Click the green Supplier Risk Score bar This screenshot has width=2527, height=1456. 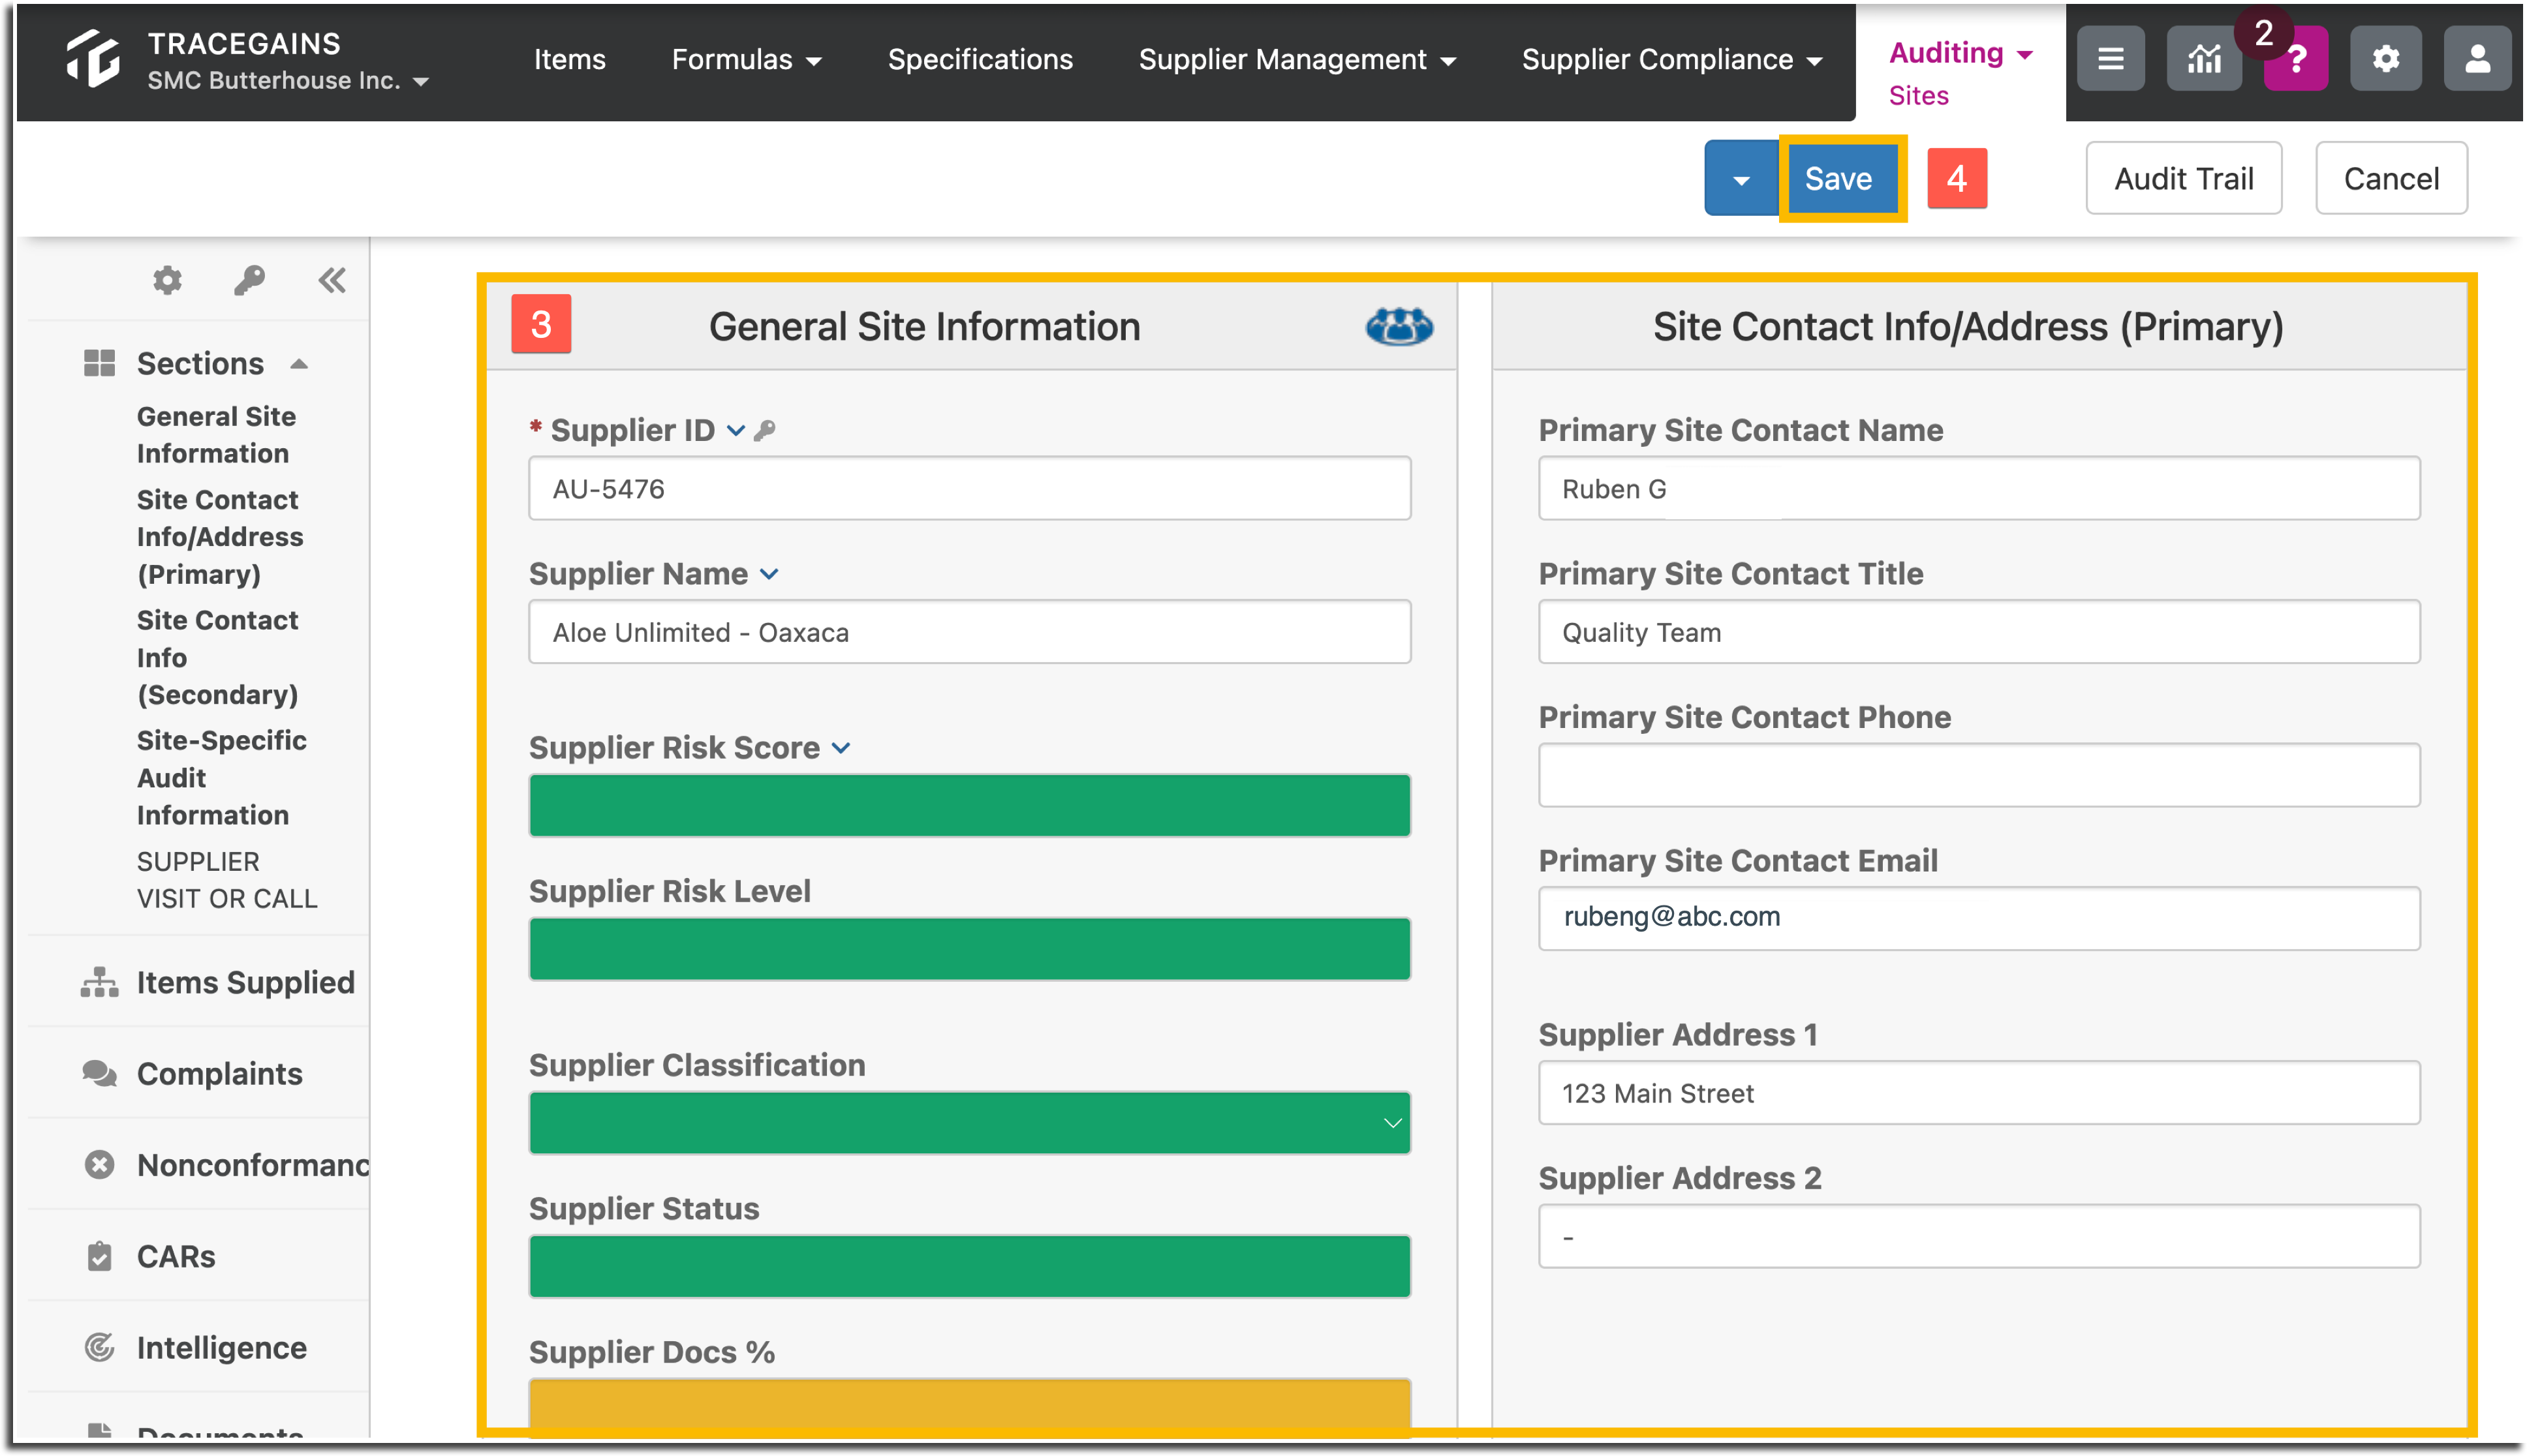969,805
